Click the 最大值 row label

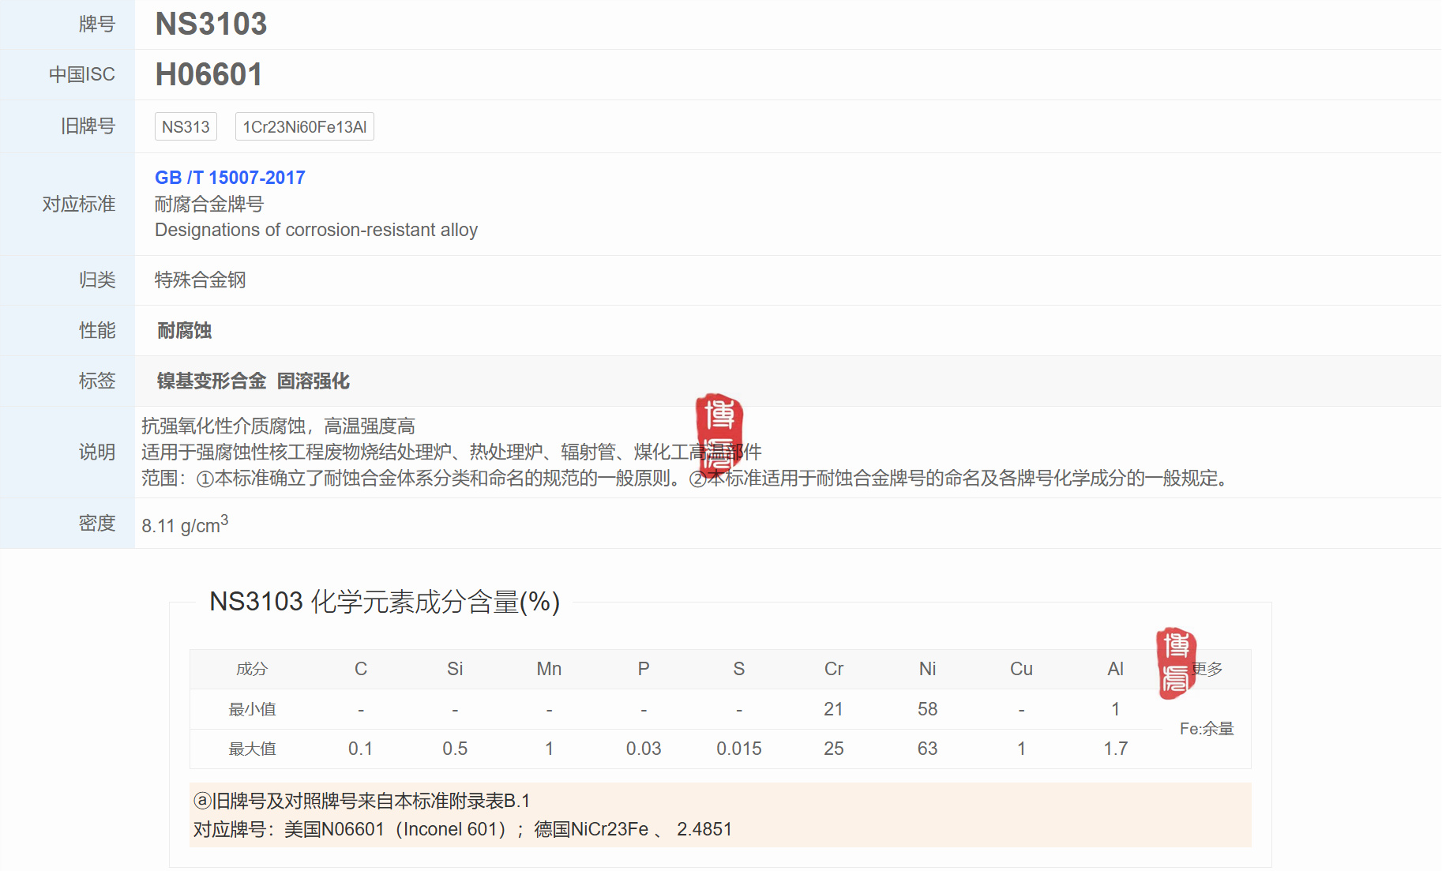pyautogui.click(x=252, y=749)
